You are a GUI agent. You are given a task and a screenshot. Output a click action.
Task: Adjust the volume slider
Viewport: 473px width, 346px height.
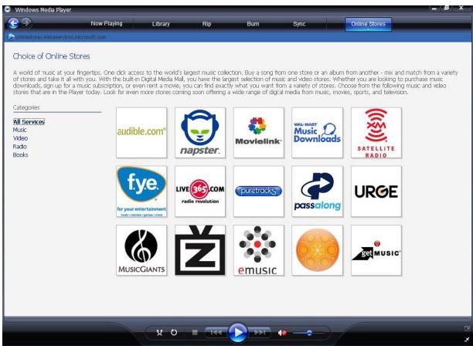[x=308, y=333]
